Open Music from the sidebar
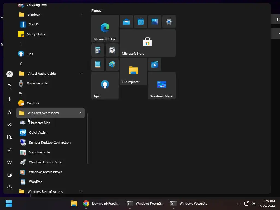Viewport: 280px width, 210px height. click(x=10, y=112)
